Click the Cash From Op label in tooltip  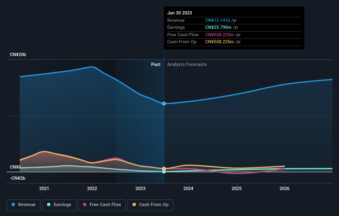coord(182,42)
